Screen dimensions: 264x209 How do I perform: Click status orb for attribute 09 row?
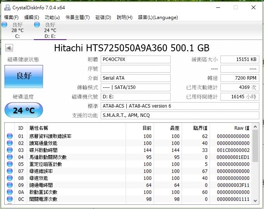(x=10, y=185)
